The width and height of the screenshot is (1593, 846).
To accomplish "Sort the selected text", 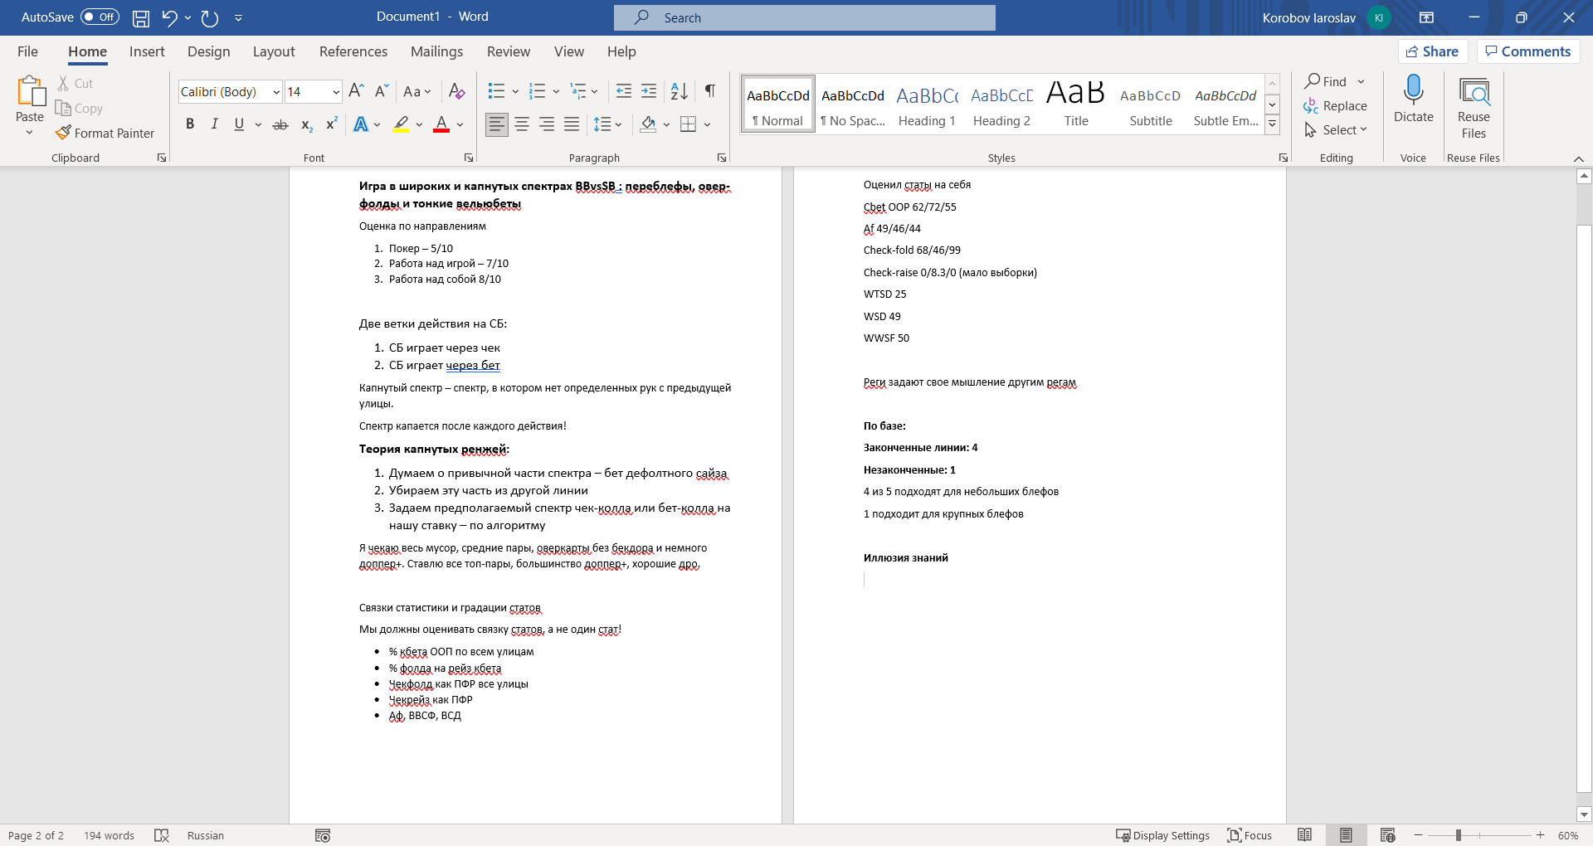I will click(x=679, y=91).
